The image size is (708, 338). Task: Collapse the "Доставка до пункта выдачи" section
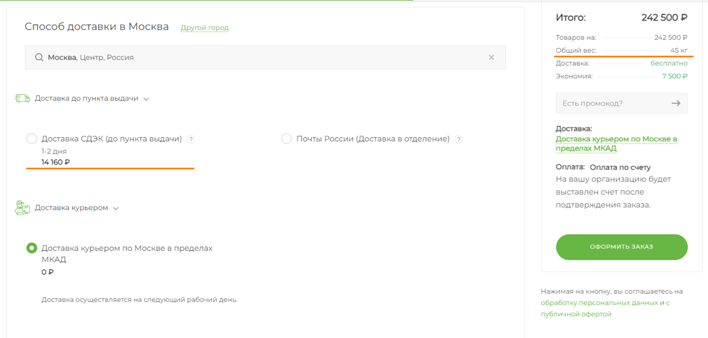[146, 99]
